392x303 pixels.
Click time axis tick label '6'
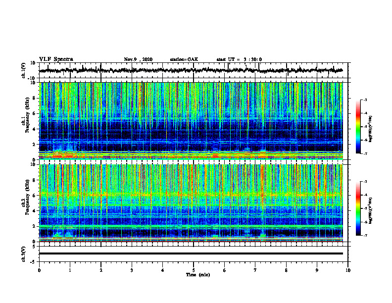[225, 270]
